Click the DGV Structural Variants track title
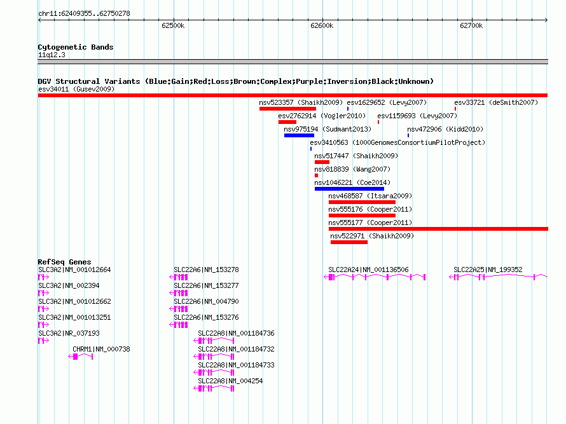The image size is (566, 424). [236, 81]
